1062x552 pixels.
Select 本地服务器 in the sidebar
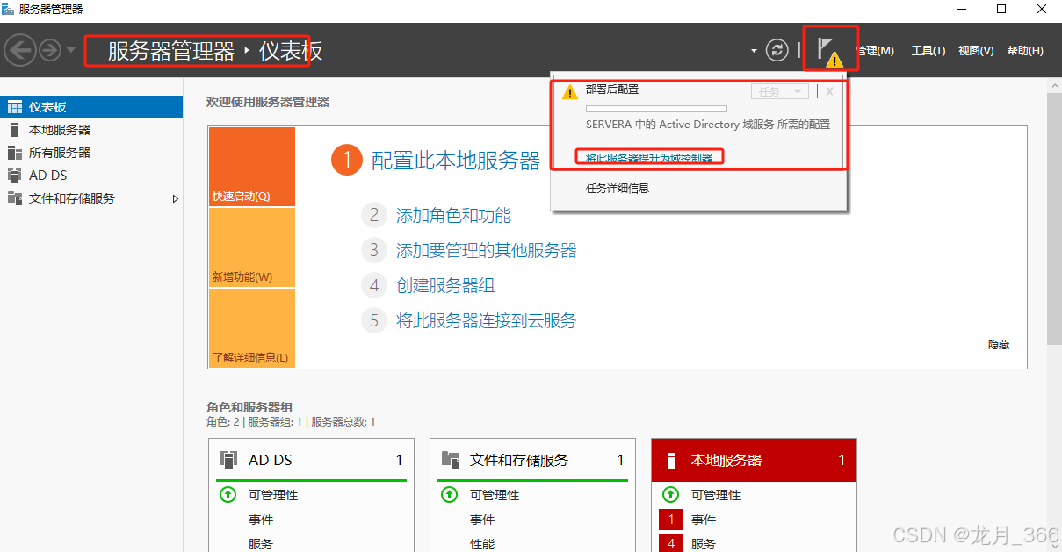coord(91,130)
